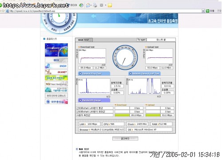Select the WAN TEST tab
Viewport: 222px width, 160px height.
[84, 40]
